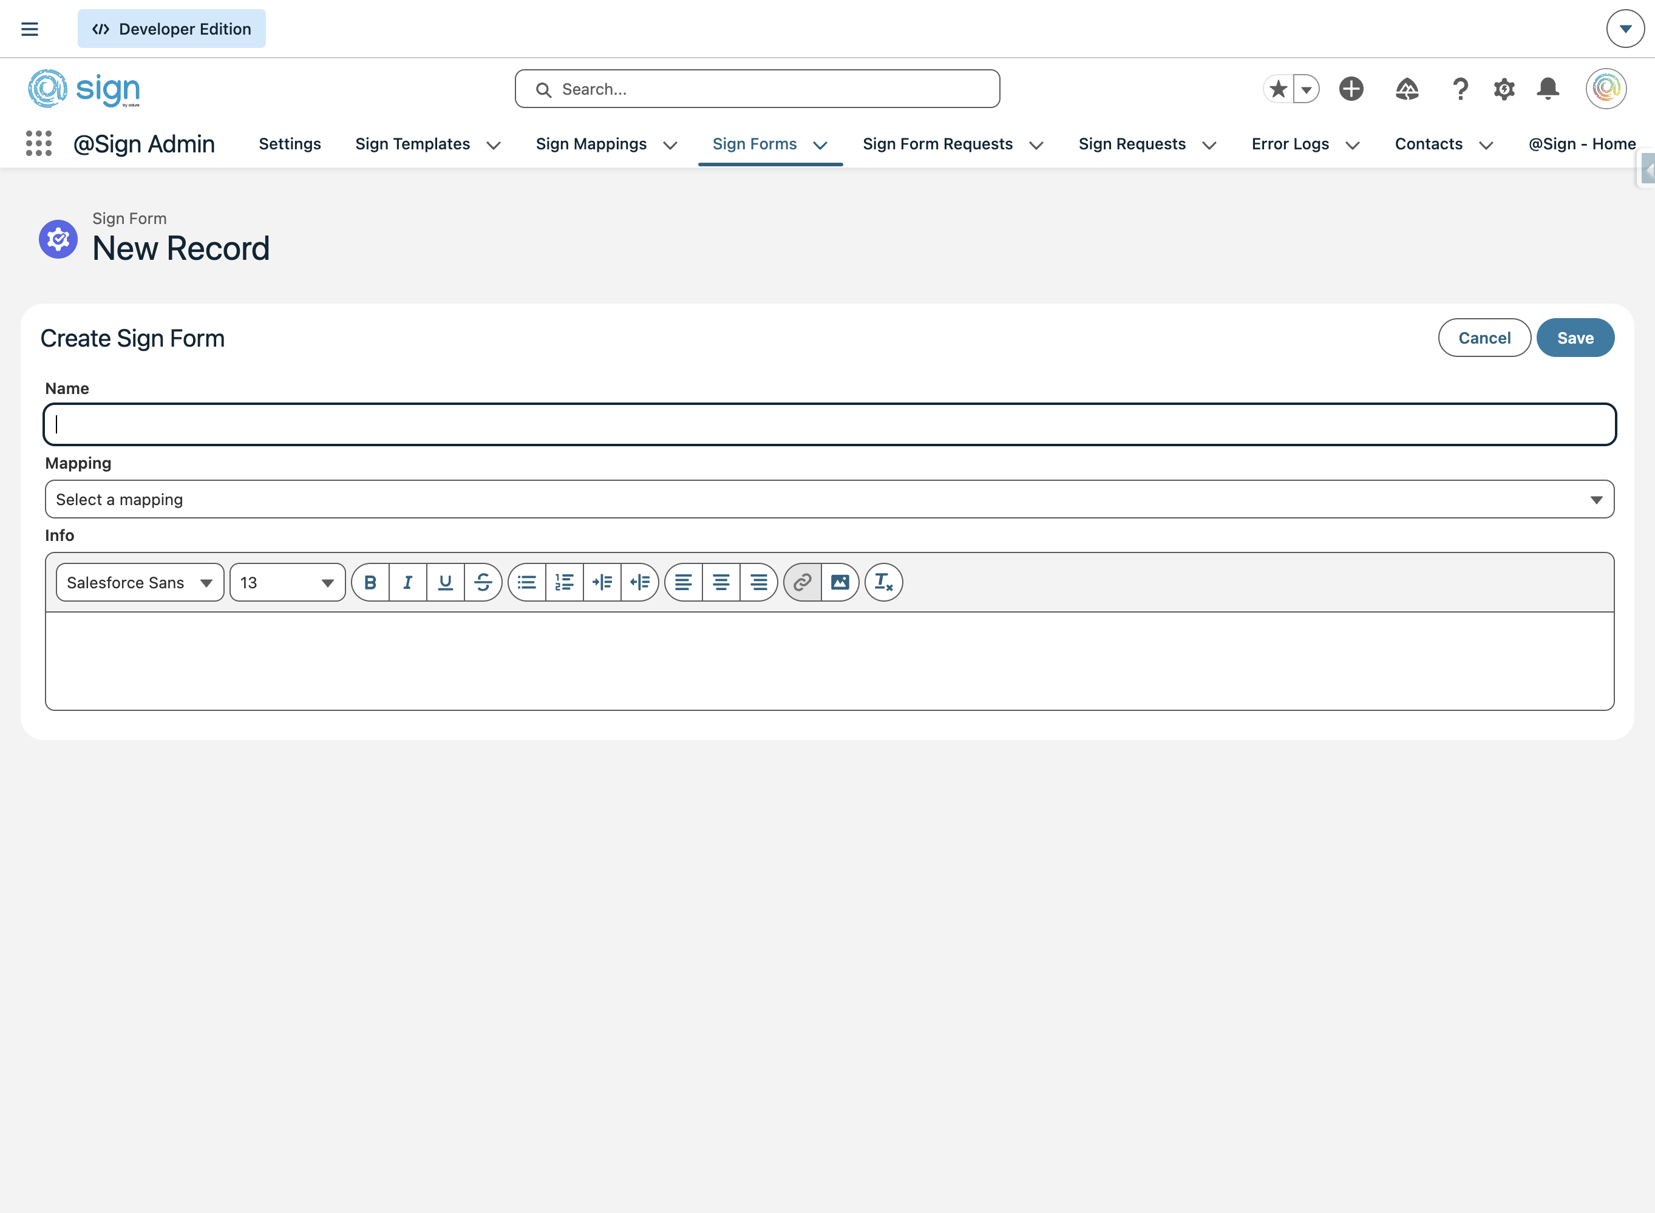This screenshot has width=1655, height=1213.
Task: Click the Name input field
Action: [x=829, y=424]
